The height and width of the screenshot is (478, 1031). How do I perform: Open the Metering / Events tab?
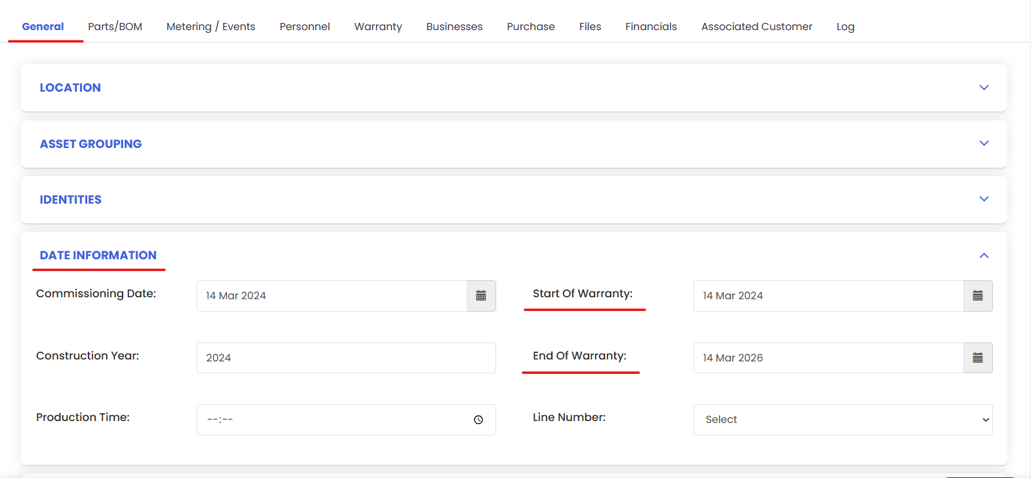click(x=211, y=27)
